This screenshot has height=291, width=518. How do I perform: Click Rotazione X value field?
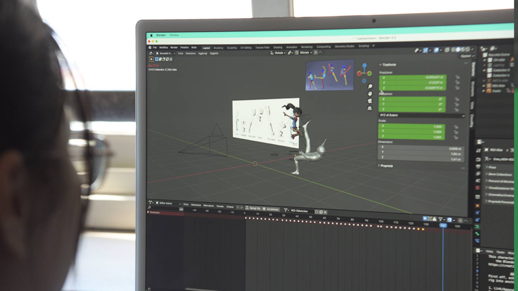coord(412,99)
